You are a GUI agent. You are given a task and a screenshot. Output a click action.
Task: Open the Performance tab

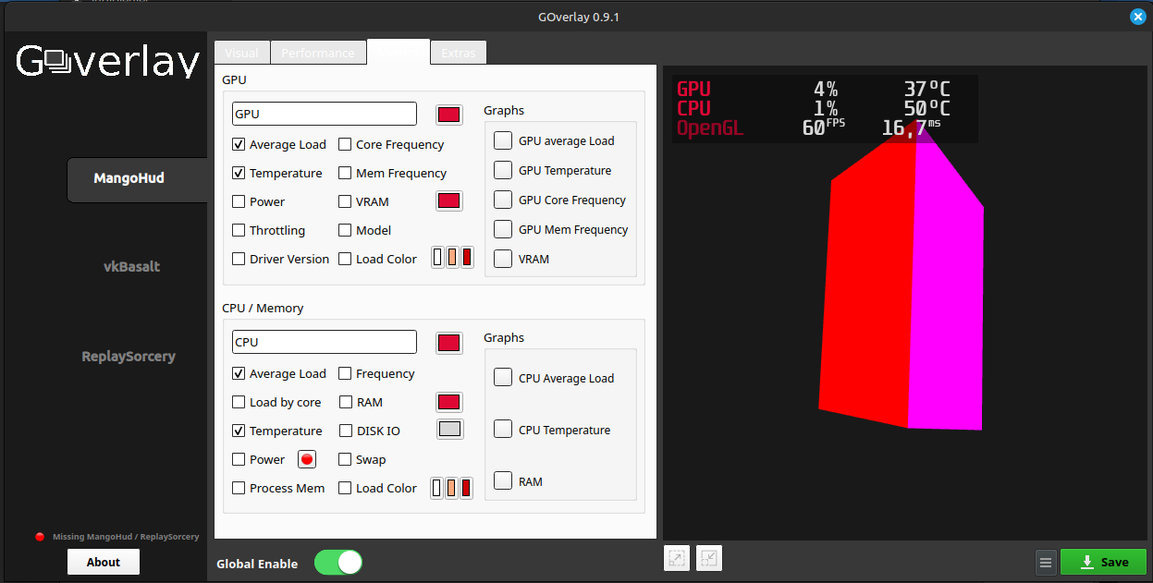[x=318, y=53]
